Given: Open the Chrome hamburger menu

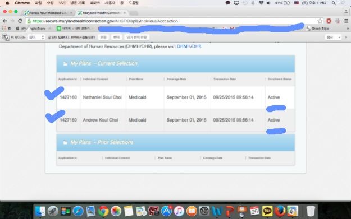Looking at the screenshot, I should point(346,21).
